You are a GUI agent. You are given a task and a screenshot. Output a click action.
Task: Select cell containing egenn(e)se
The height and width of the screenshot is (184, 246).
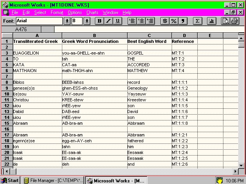[x=37, y=141]
